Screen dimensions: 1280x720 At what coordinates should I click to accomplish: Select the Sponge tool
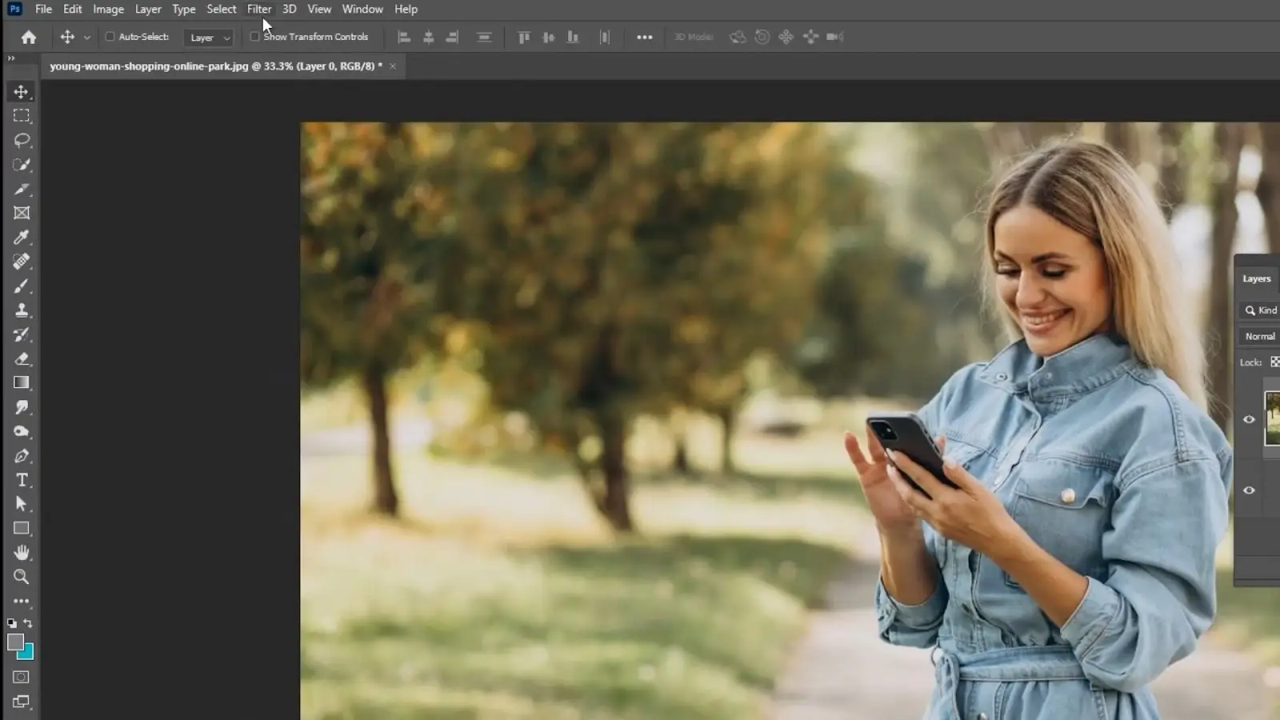tap(22, 431)
